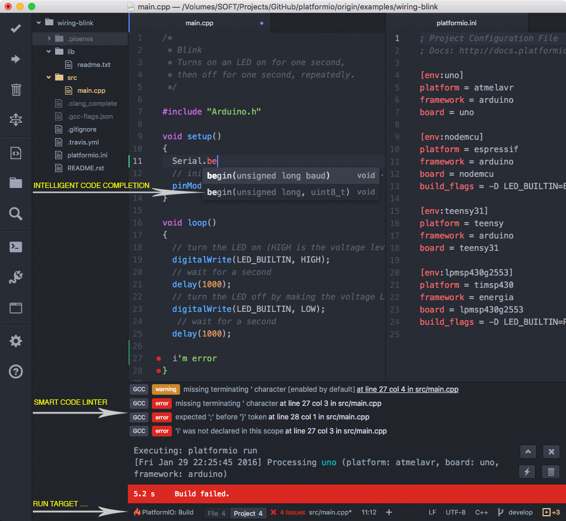The width and height of the screenshot is (566, 521).
Task: Toggle the Project 4 linter scope
Action: [x=248, y=513]
